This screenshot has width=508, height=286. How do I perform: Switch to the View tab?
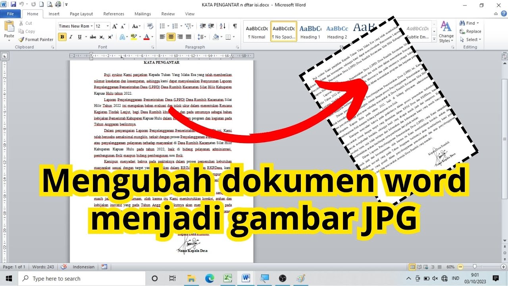coord(190,14)
